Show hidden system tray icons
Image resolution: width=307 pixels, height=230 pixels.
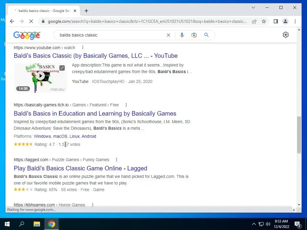(x=254, y=224)
